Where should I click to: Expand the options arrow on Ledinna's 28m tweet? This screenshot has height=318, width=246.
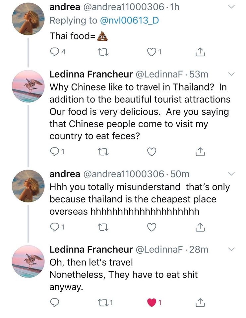point(232,249)
